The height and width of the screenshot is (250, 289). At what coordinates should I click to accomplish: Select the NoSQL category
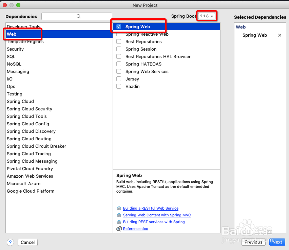(59, 64)
